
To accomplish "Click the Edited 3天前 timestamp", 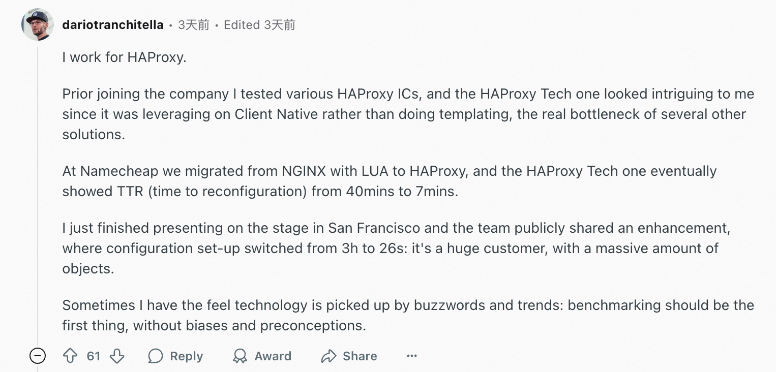I will (x=259, y=25).
